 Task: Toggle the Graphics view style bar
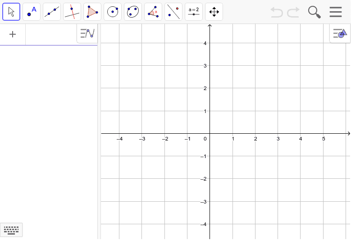[x=340, y=33]
